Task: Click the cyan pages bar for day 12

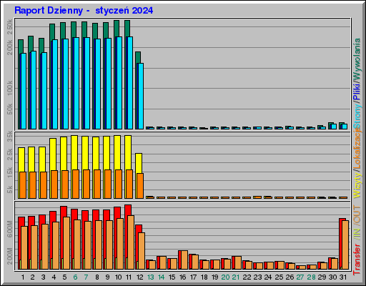Action: 141,96
